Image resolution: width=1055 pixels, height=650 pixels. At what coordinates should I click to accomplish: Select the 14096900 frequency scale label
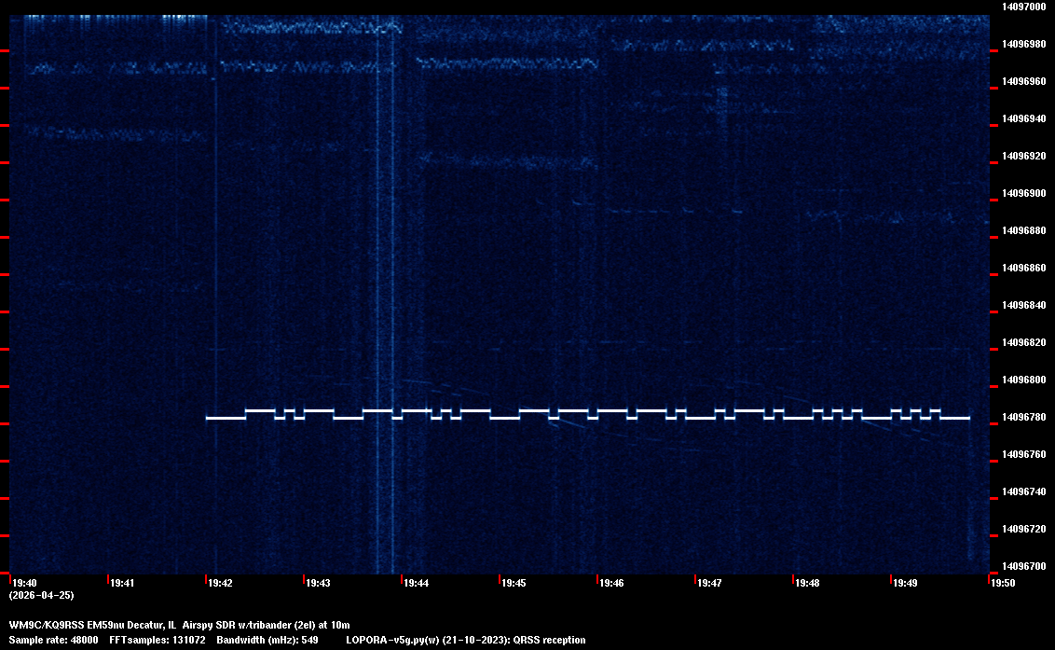click(1023, 193)
